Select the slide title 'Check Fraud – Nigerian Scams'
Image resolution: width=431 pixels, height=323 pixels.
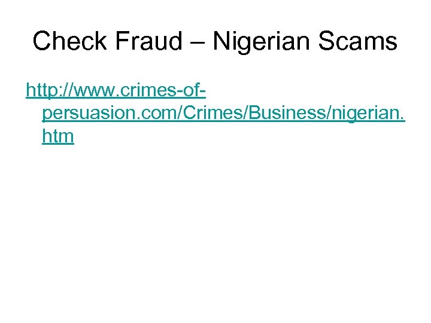tap(215, 41)
